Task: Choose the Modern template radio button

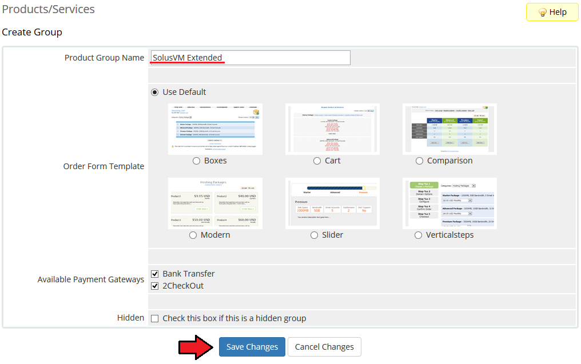Action: point(193,235)
